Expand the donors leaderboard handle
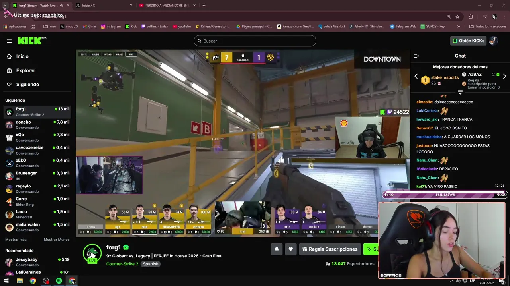 click(460, 92)
